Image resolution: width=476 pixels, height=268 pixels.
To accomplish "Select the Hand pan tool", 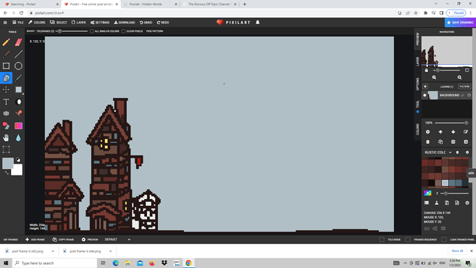I will tap(6, 137).
